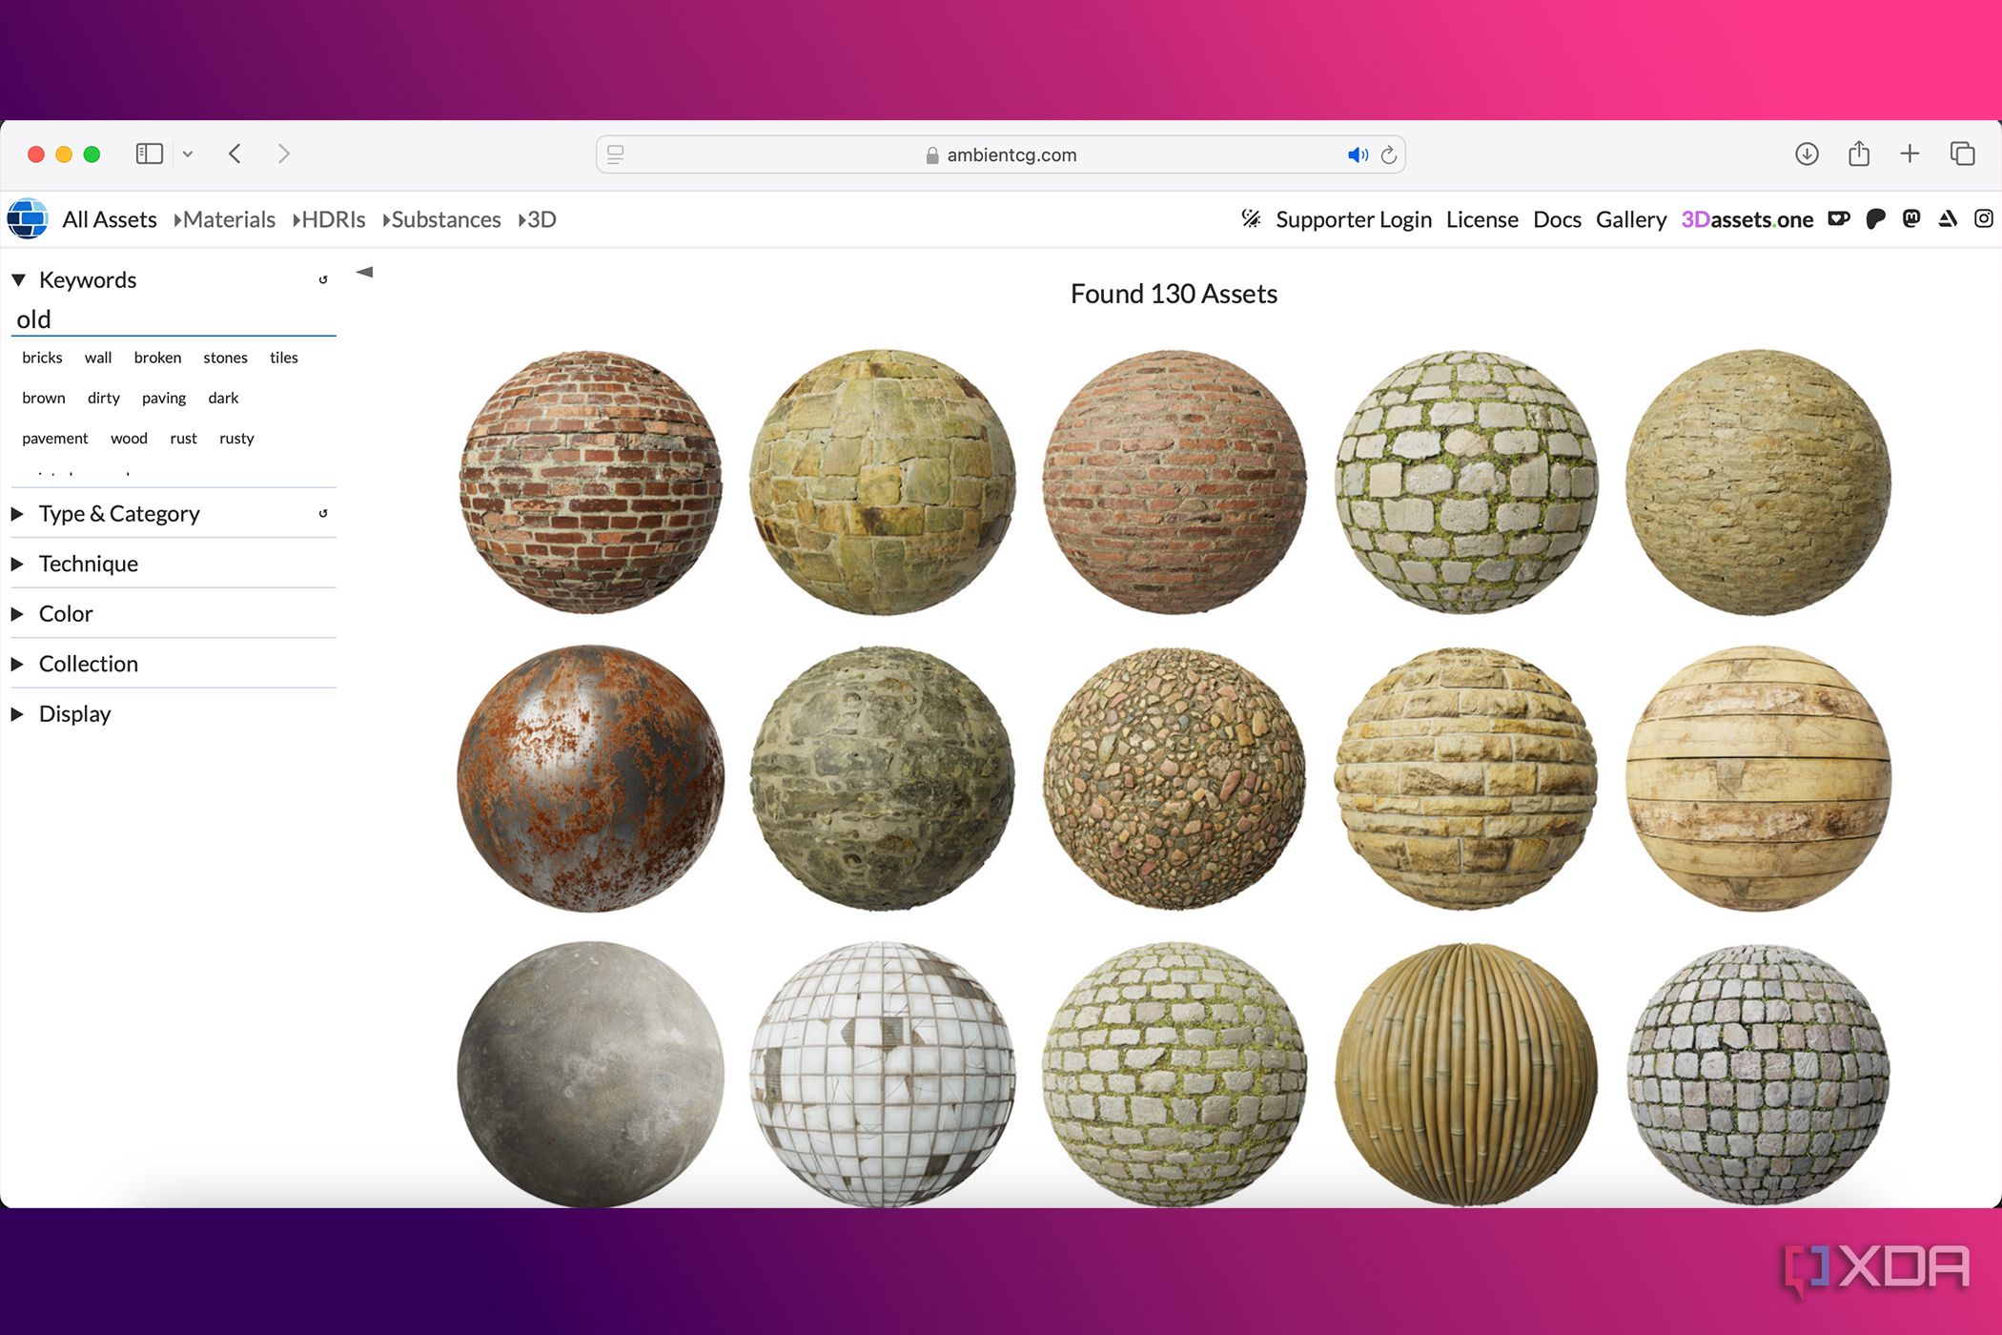Image resolution: width=2002 pixels, height=1335 pixels.
Task: Collapse the filter sidebar arrow
Action: [x=364, y=273]
